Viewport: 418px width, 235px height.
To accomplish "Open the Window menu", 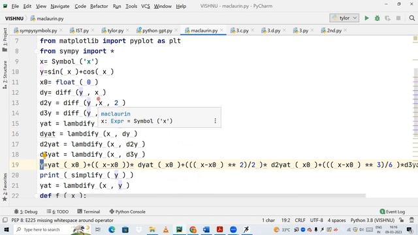I will [163, 6].
